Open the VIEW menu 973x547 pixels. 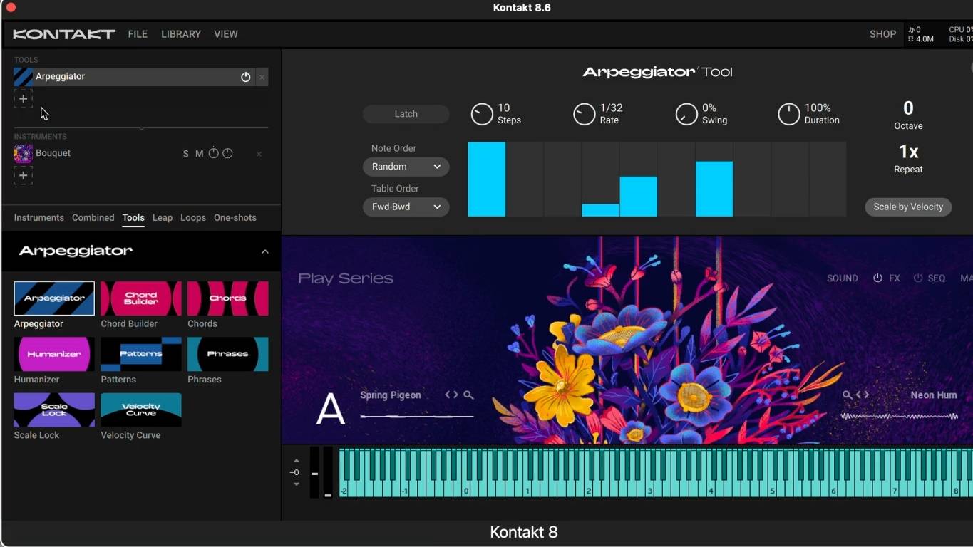[x=226, y=34]
